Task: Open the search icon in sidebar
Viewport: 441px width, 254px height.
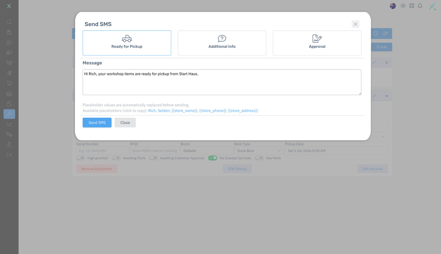Action: 9,22
